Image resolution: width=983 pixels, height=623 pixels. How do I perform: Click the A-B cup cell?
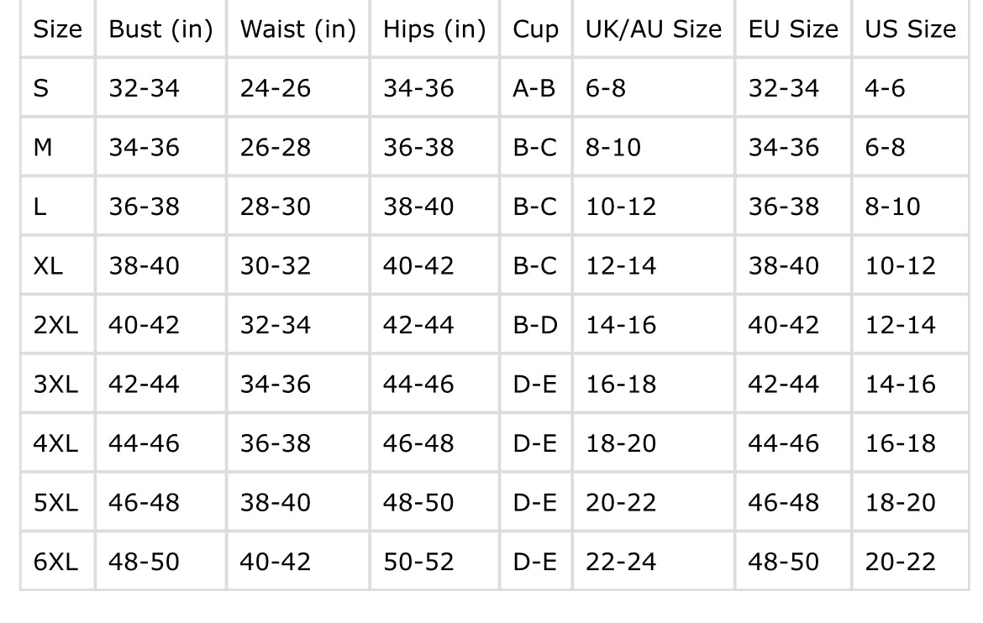(x=534, y=88)
